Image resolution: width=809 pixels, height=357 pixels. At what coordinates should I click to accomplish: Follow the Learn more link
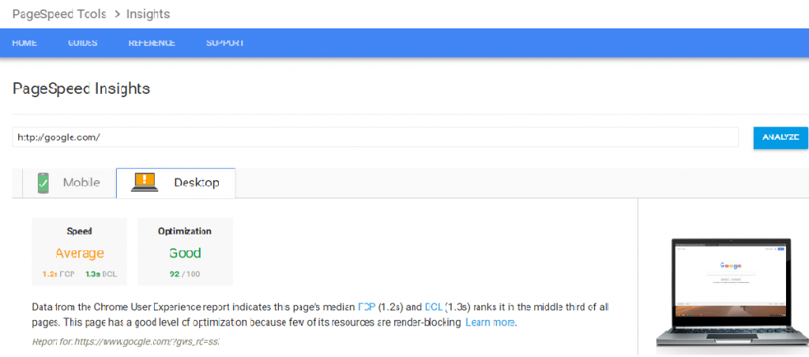[x=490, y=322]
